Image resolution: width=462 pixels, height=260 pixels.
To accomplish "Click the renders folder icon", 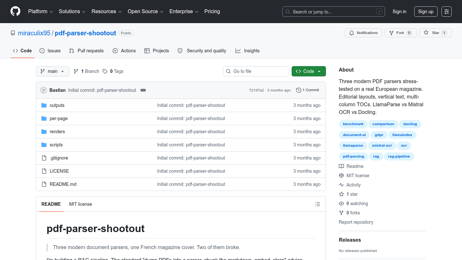I will [44, 132].
